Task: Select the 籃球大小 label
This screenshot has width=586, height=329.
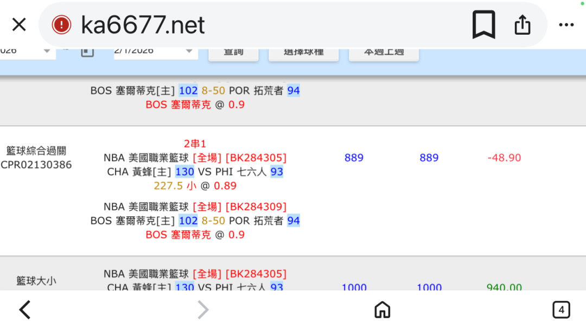Action: pos(36,281)
